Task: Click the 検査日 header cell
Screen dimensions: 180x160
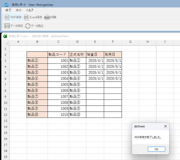Action: point(95,54)
